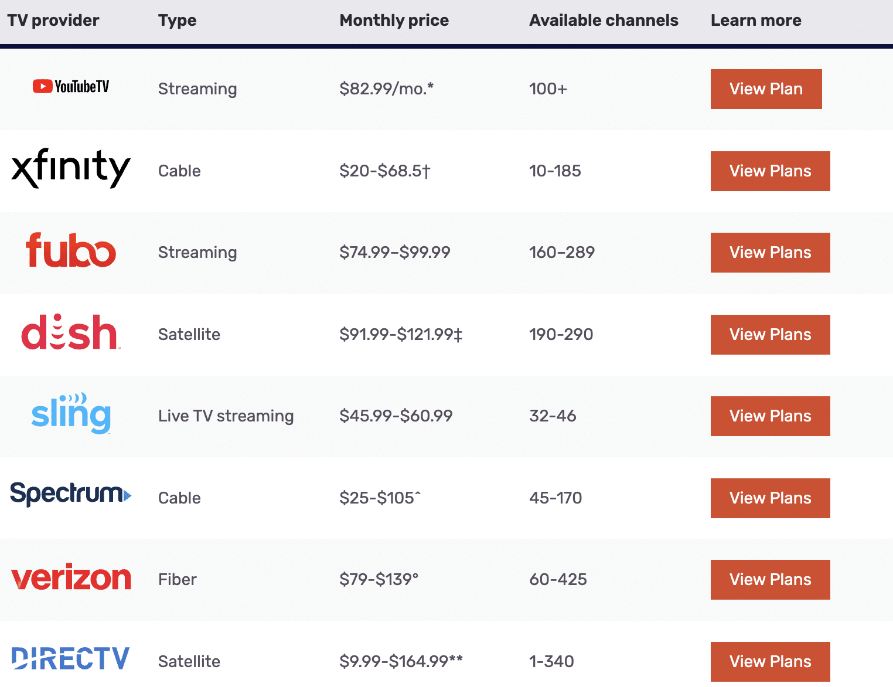The width and height of the screenshot is (893, 687).
Task: Click the Sling TV logo
Action: [70, 416]
